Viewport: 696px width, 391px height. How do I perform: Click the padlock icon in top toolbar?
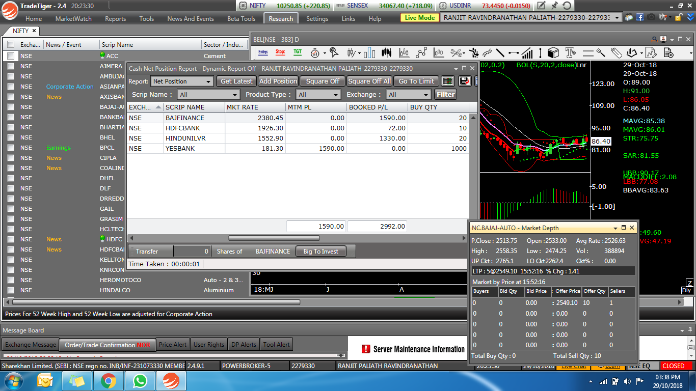coord(678,17)
